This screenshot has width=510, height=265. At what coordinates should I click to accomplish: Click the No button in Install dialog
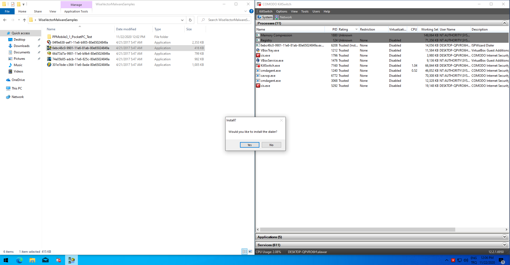pos(271,145)
